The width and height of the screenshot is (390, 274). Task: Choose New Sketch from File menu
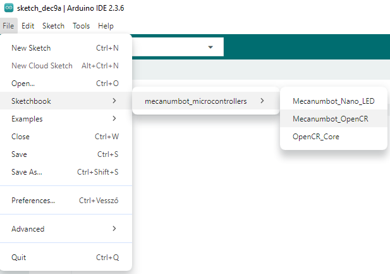[x=66, y=48]
